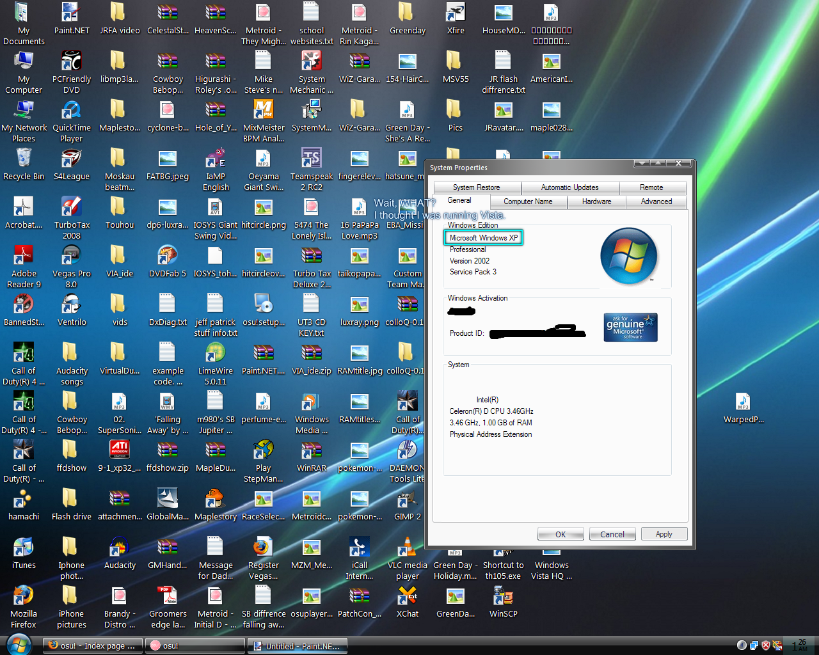The image size is (819, 655).
Task: Switch to the Advanced tab
Action: (656, 201)
